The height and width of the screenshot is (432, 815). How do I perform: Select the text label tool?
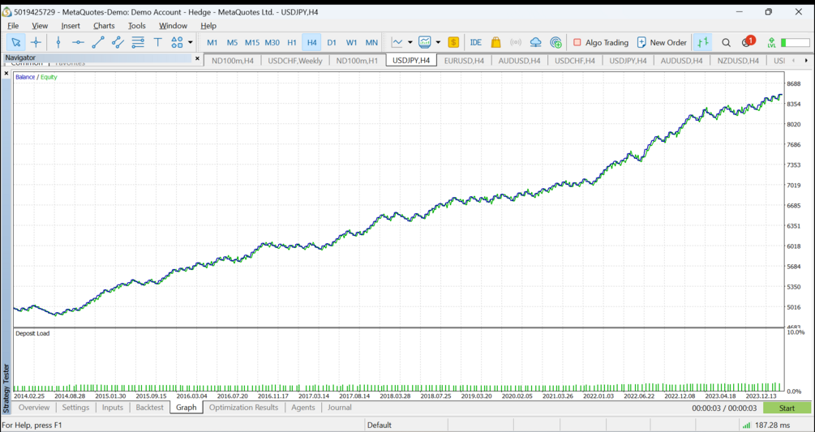pyautogui.click(x=157, y=43)
